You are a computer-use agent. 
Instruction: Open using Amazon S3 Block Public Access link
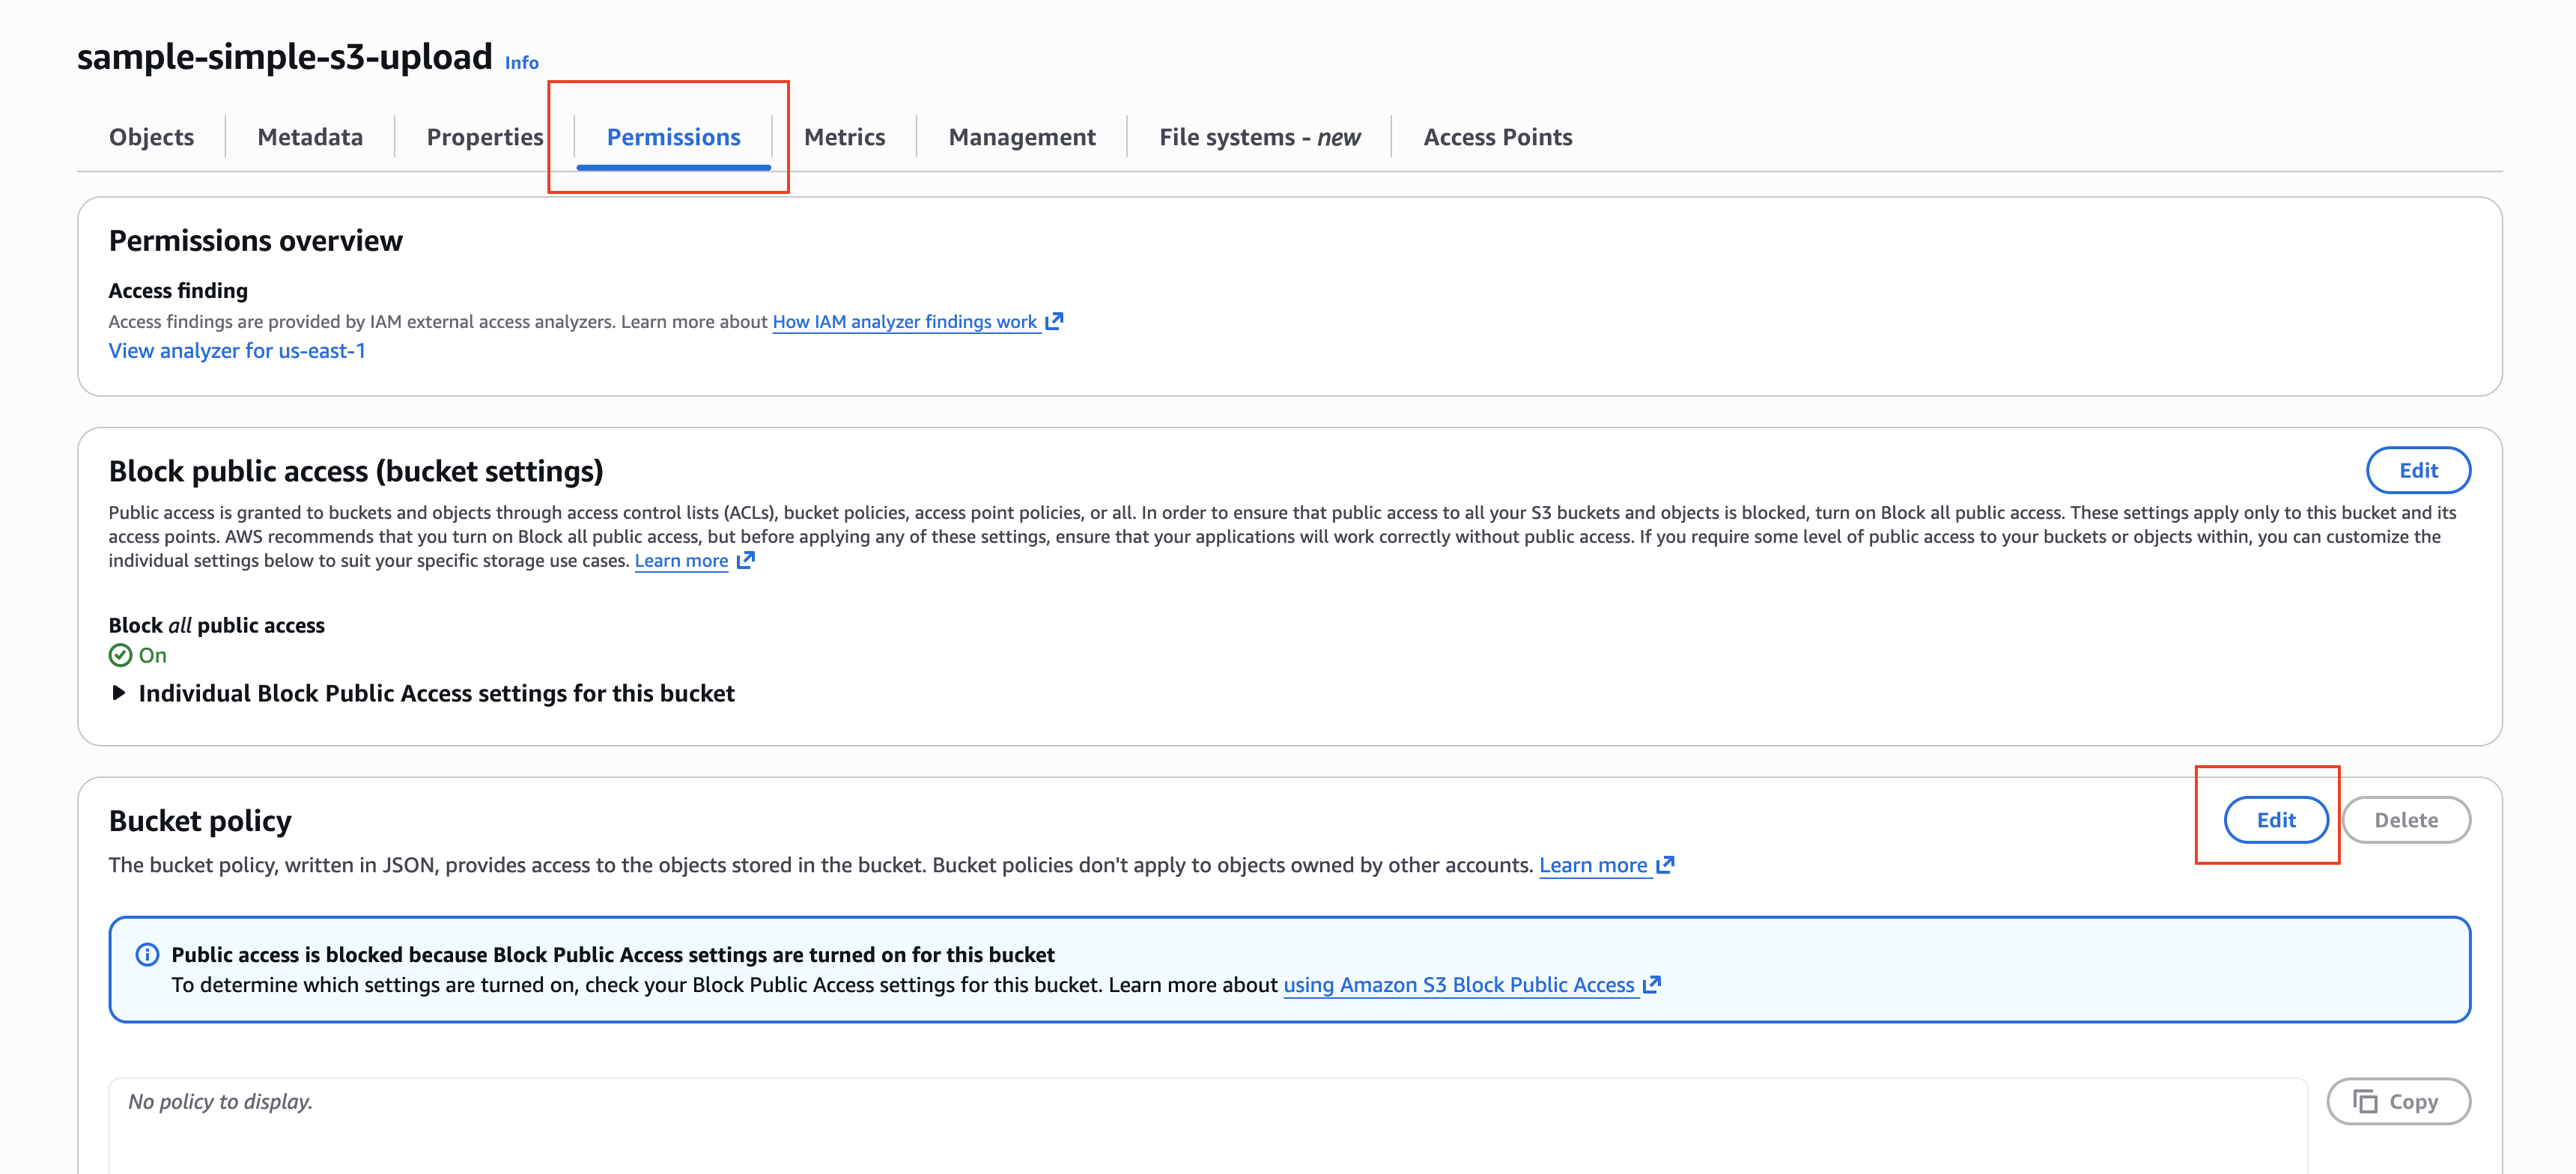pos(1471,985)
